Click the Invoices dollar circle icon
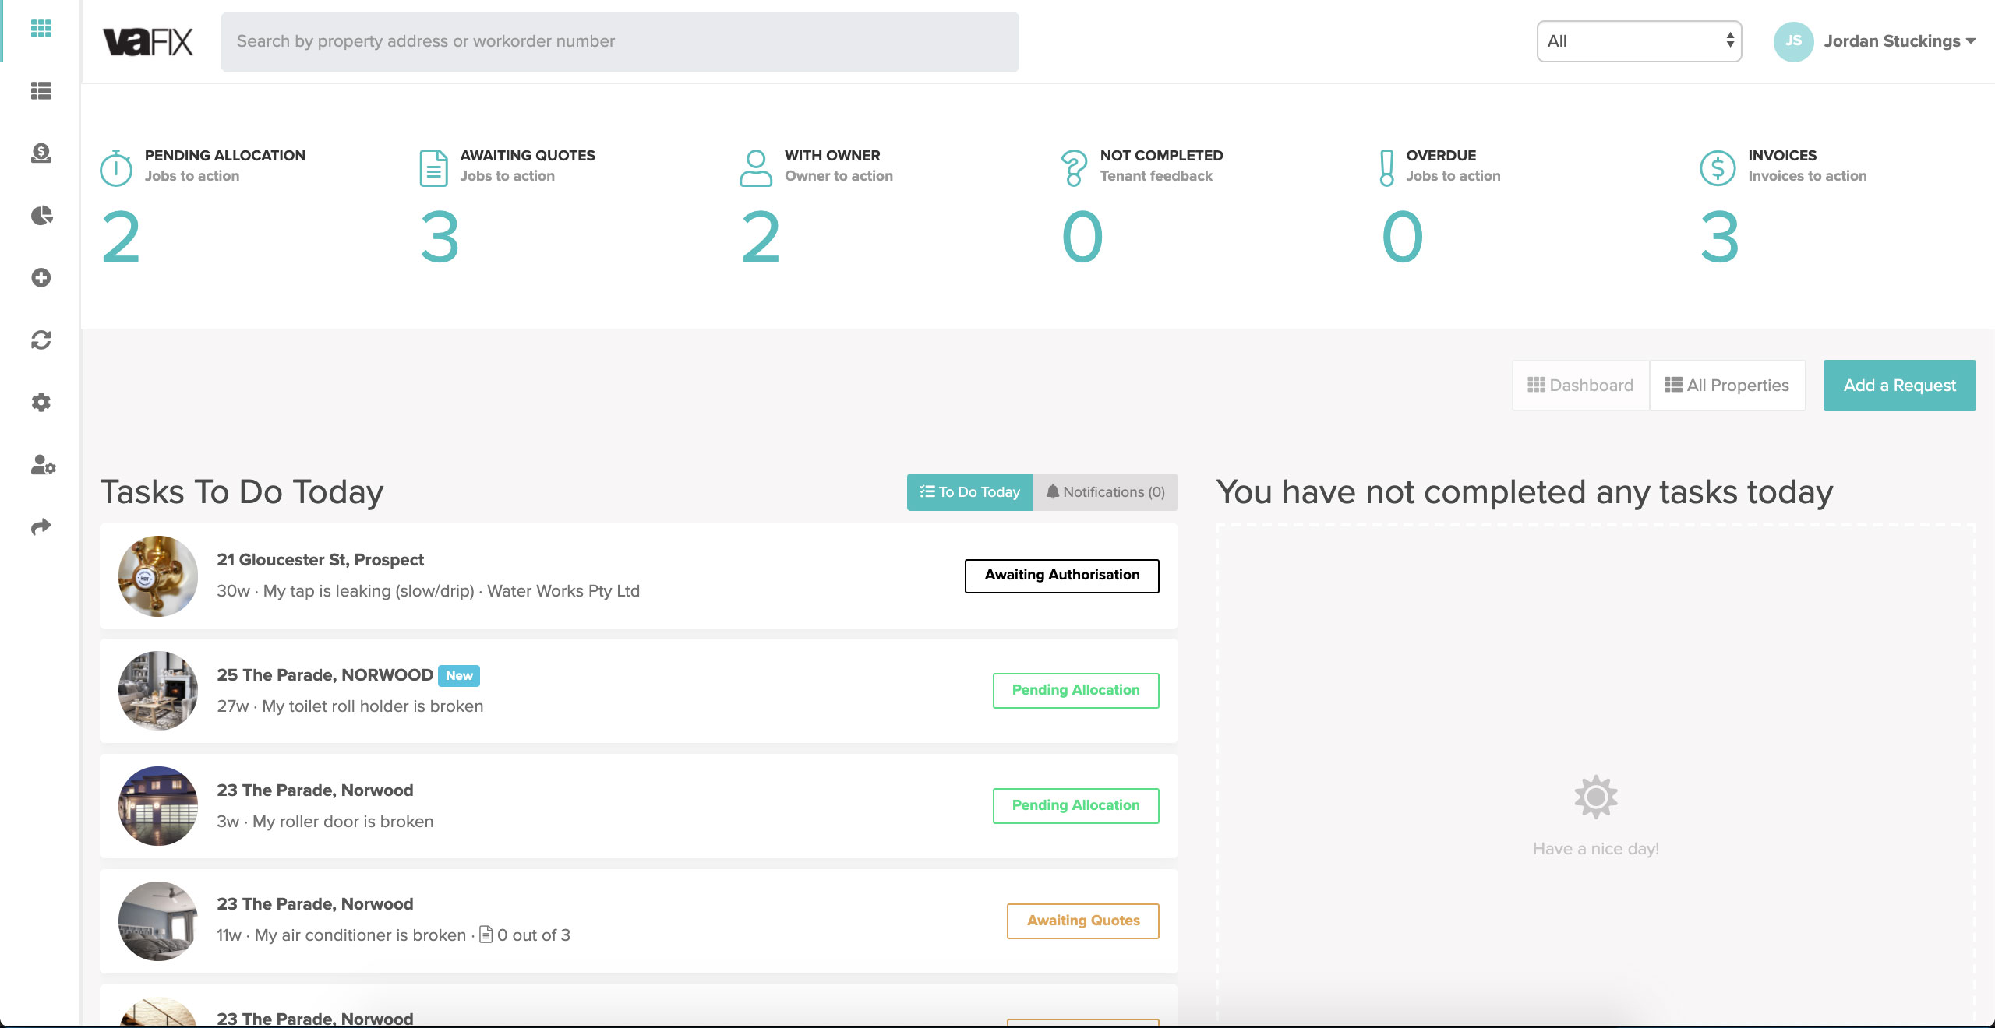 tap(1718, 167)
